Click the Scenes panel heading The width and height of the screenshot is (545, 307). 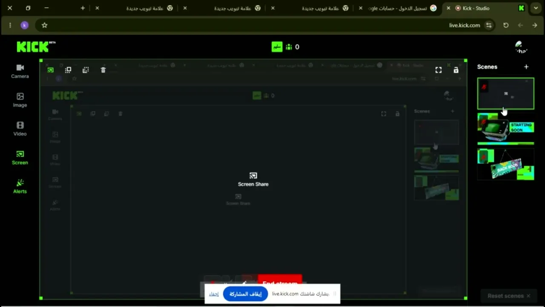click(487, 67)
